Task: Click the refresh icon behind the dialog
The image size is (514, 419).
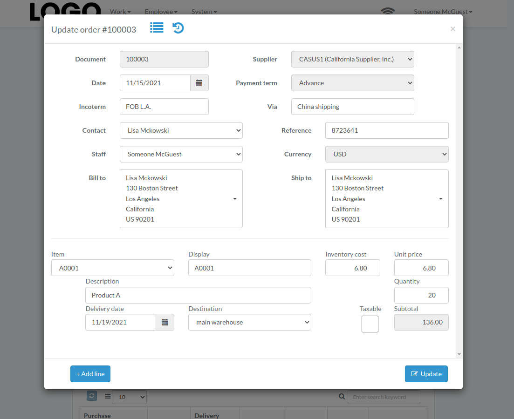Action: pos(92,396)
